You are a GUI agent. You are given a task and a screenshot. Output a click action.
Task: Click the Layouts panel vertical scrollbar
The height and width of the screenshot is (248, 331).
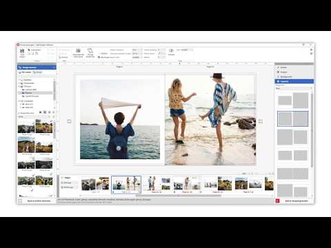(x=312, y=130)
